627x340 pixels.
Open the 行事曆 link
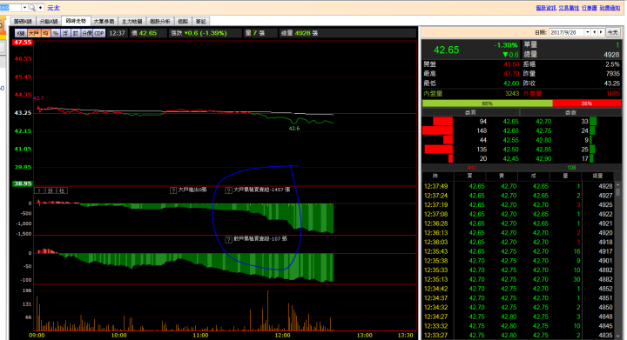tap(589, 8)
